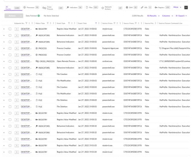Click the Actions button
This screenshot has width=196, height=157.
tap(14, 15)
